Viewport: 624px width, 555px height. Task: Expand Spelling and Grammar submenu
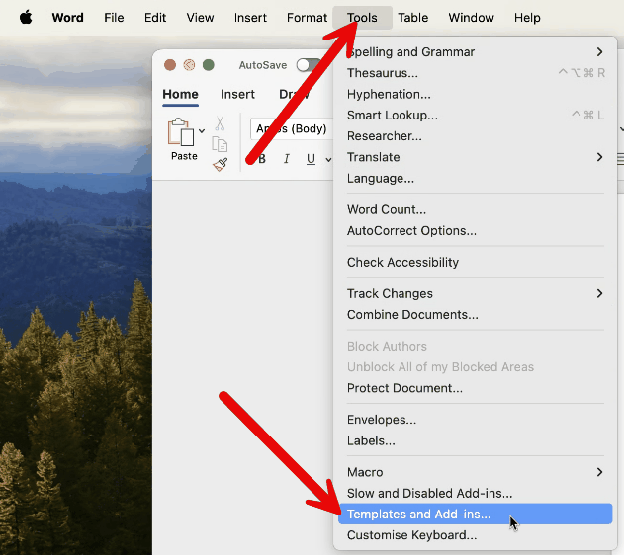(x=475, y=52)
